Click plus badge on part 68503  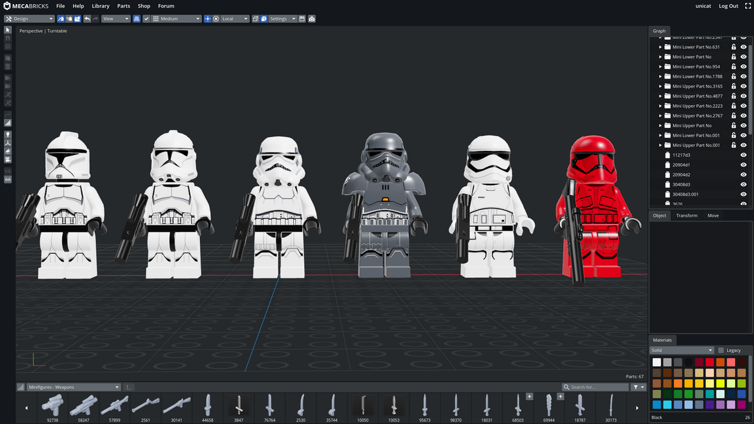click(529, 396)
